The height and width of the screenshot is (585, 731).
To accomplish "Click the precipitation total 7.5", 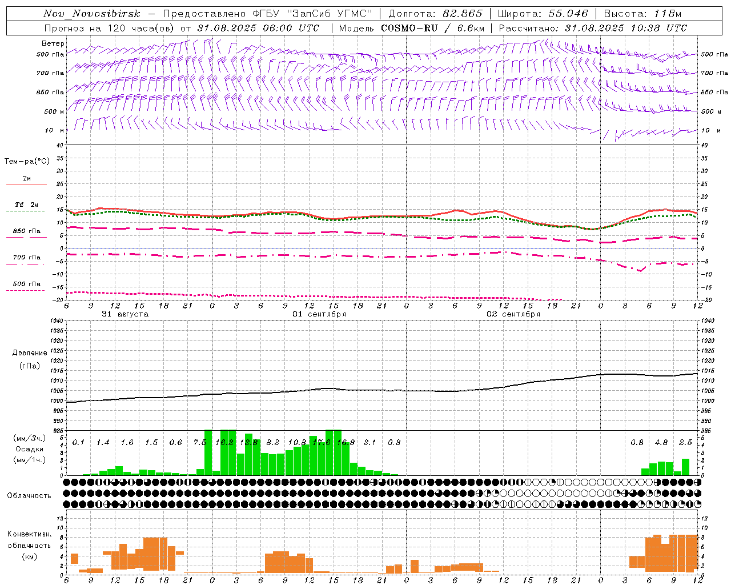I will [199, 443].
